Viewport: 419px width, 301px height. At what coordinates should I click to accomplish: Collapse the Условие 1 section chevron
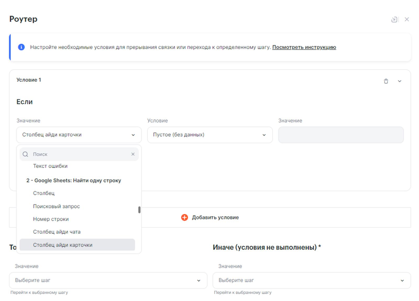click(x=399, y=81)
